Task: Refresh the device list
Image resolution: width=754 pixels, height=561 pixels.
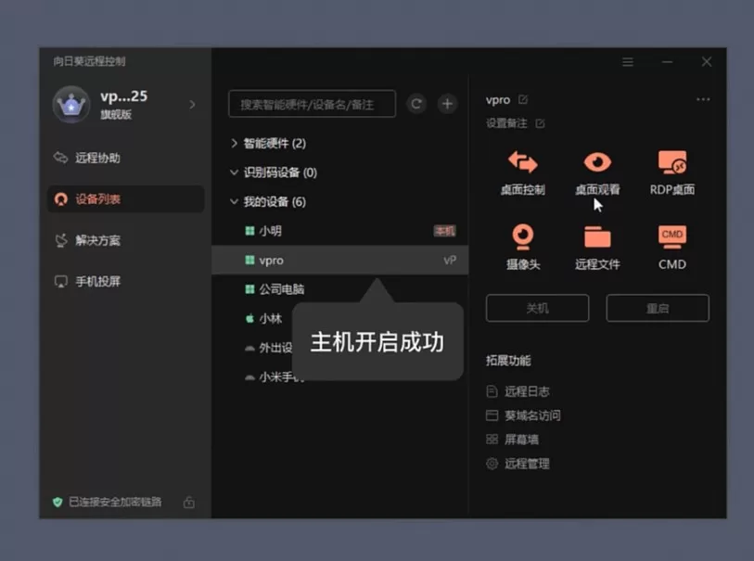Action: point(415,103)
